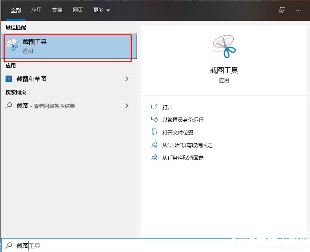Click the 打开 open icon
The height and width of the screenshot is (252, 310).
pos(154,107)
